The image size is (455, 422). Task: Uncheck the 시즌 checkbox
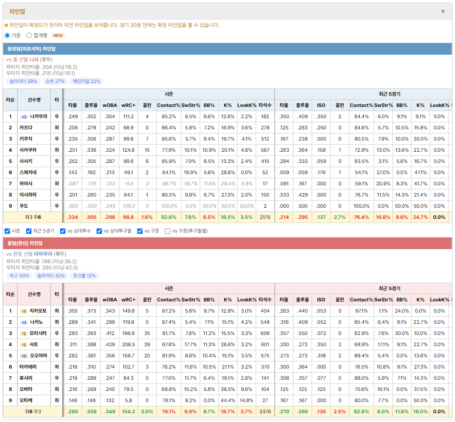[x=7, y=231]
